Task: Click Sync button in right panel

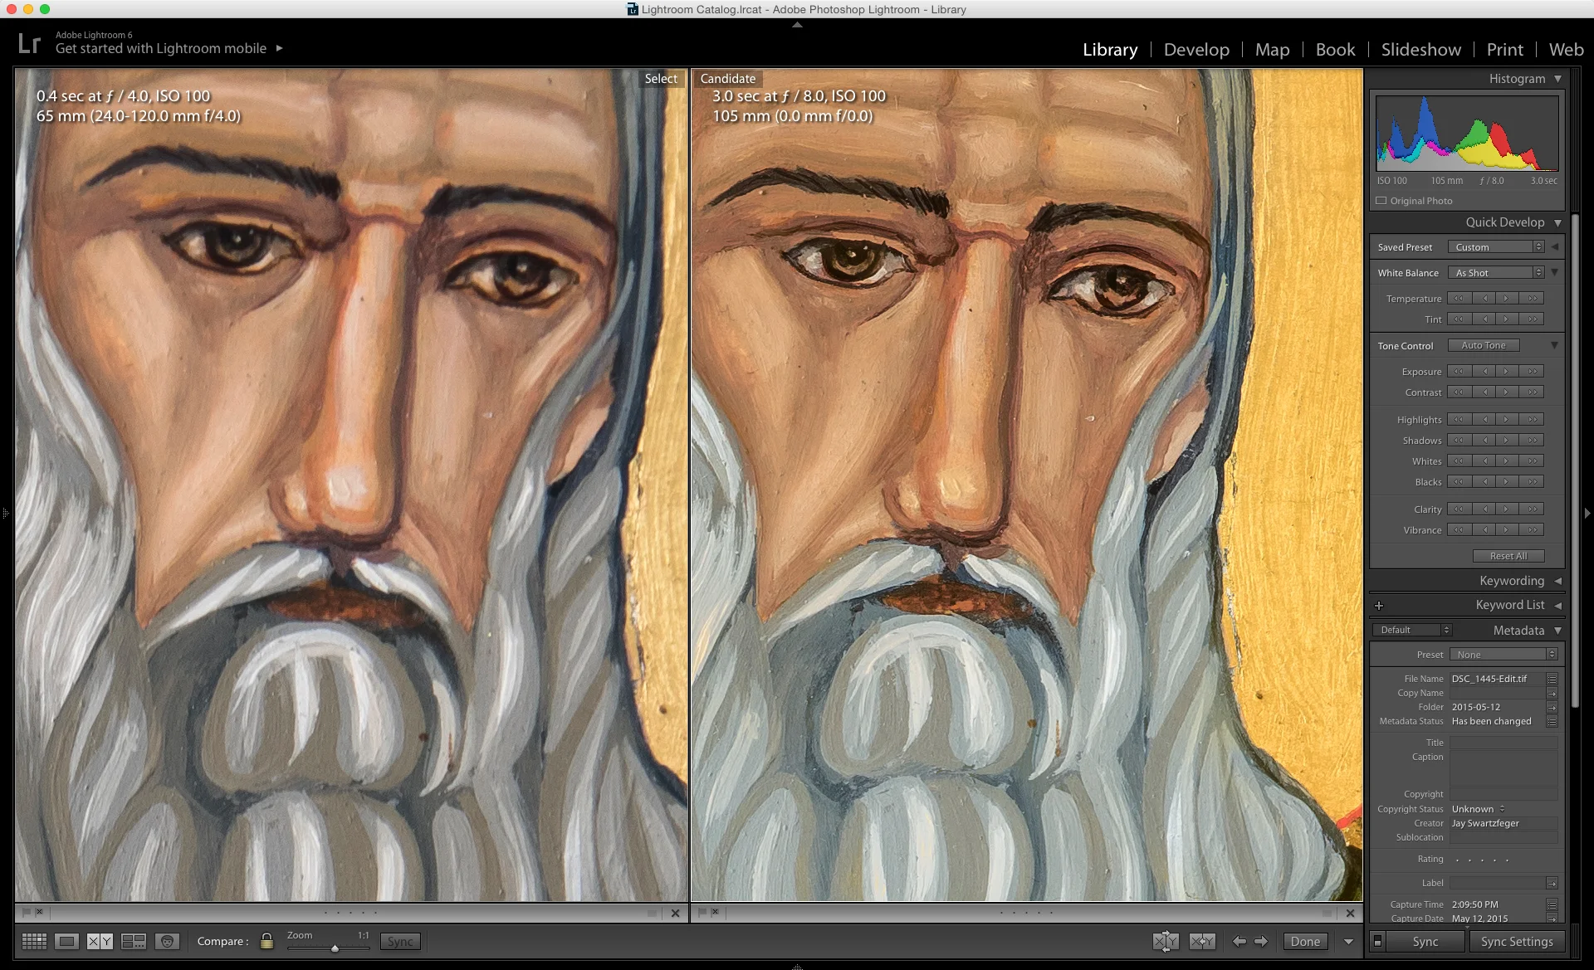Action: pos(1425,941)
